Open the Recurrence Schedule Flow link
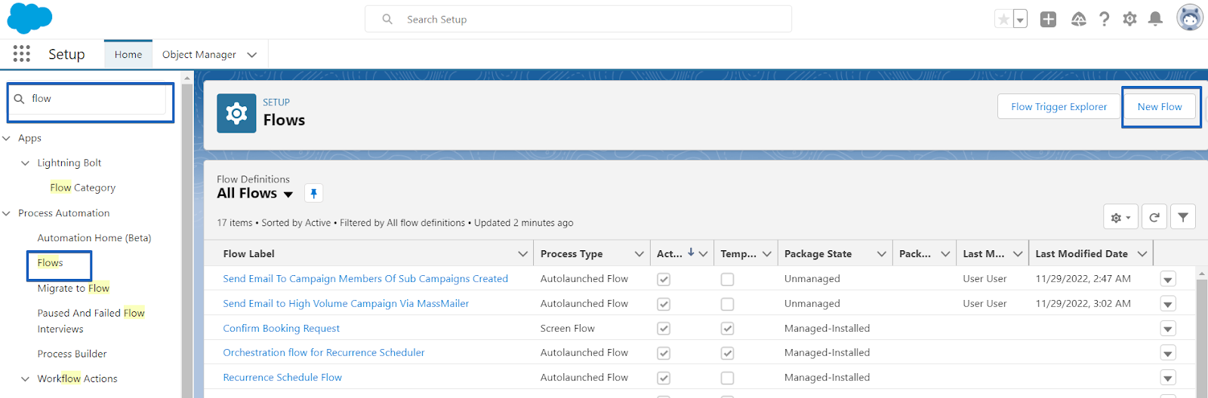Image resolution: width=1208 pixels, height=398 pixels. click(282, 378)
